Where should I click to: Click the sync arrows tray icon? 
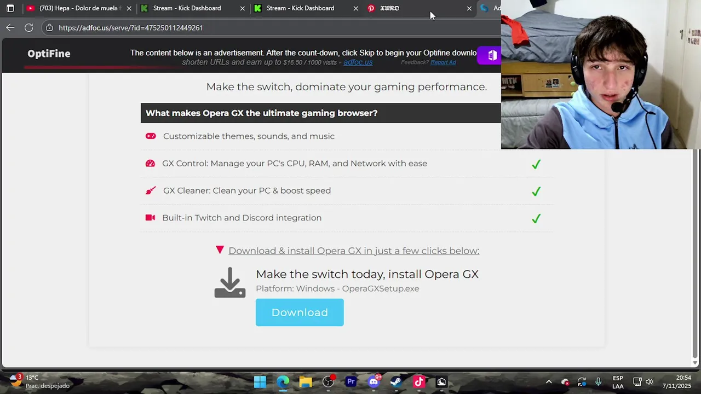coord(582,382)
